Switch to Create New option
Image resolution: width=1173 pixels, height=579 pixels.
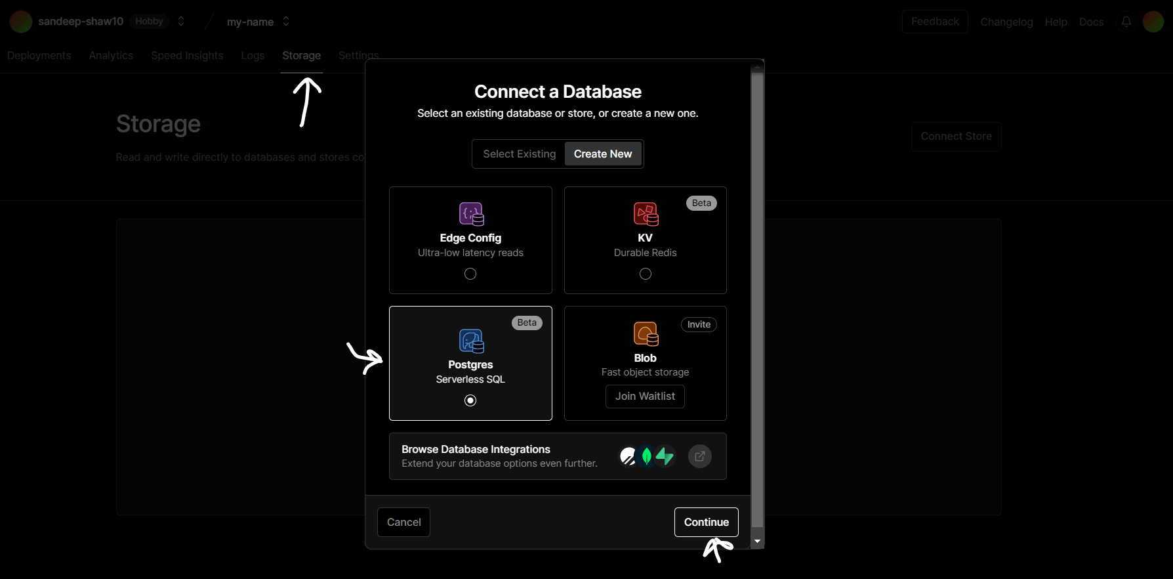tap(603, 154)
